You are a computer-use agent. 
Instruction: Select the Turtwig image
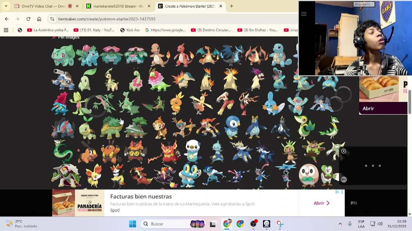(87, 127)
